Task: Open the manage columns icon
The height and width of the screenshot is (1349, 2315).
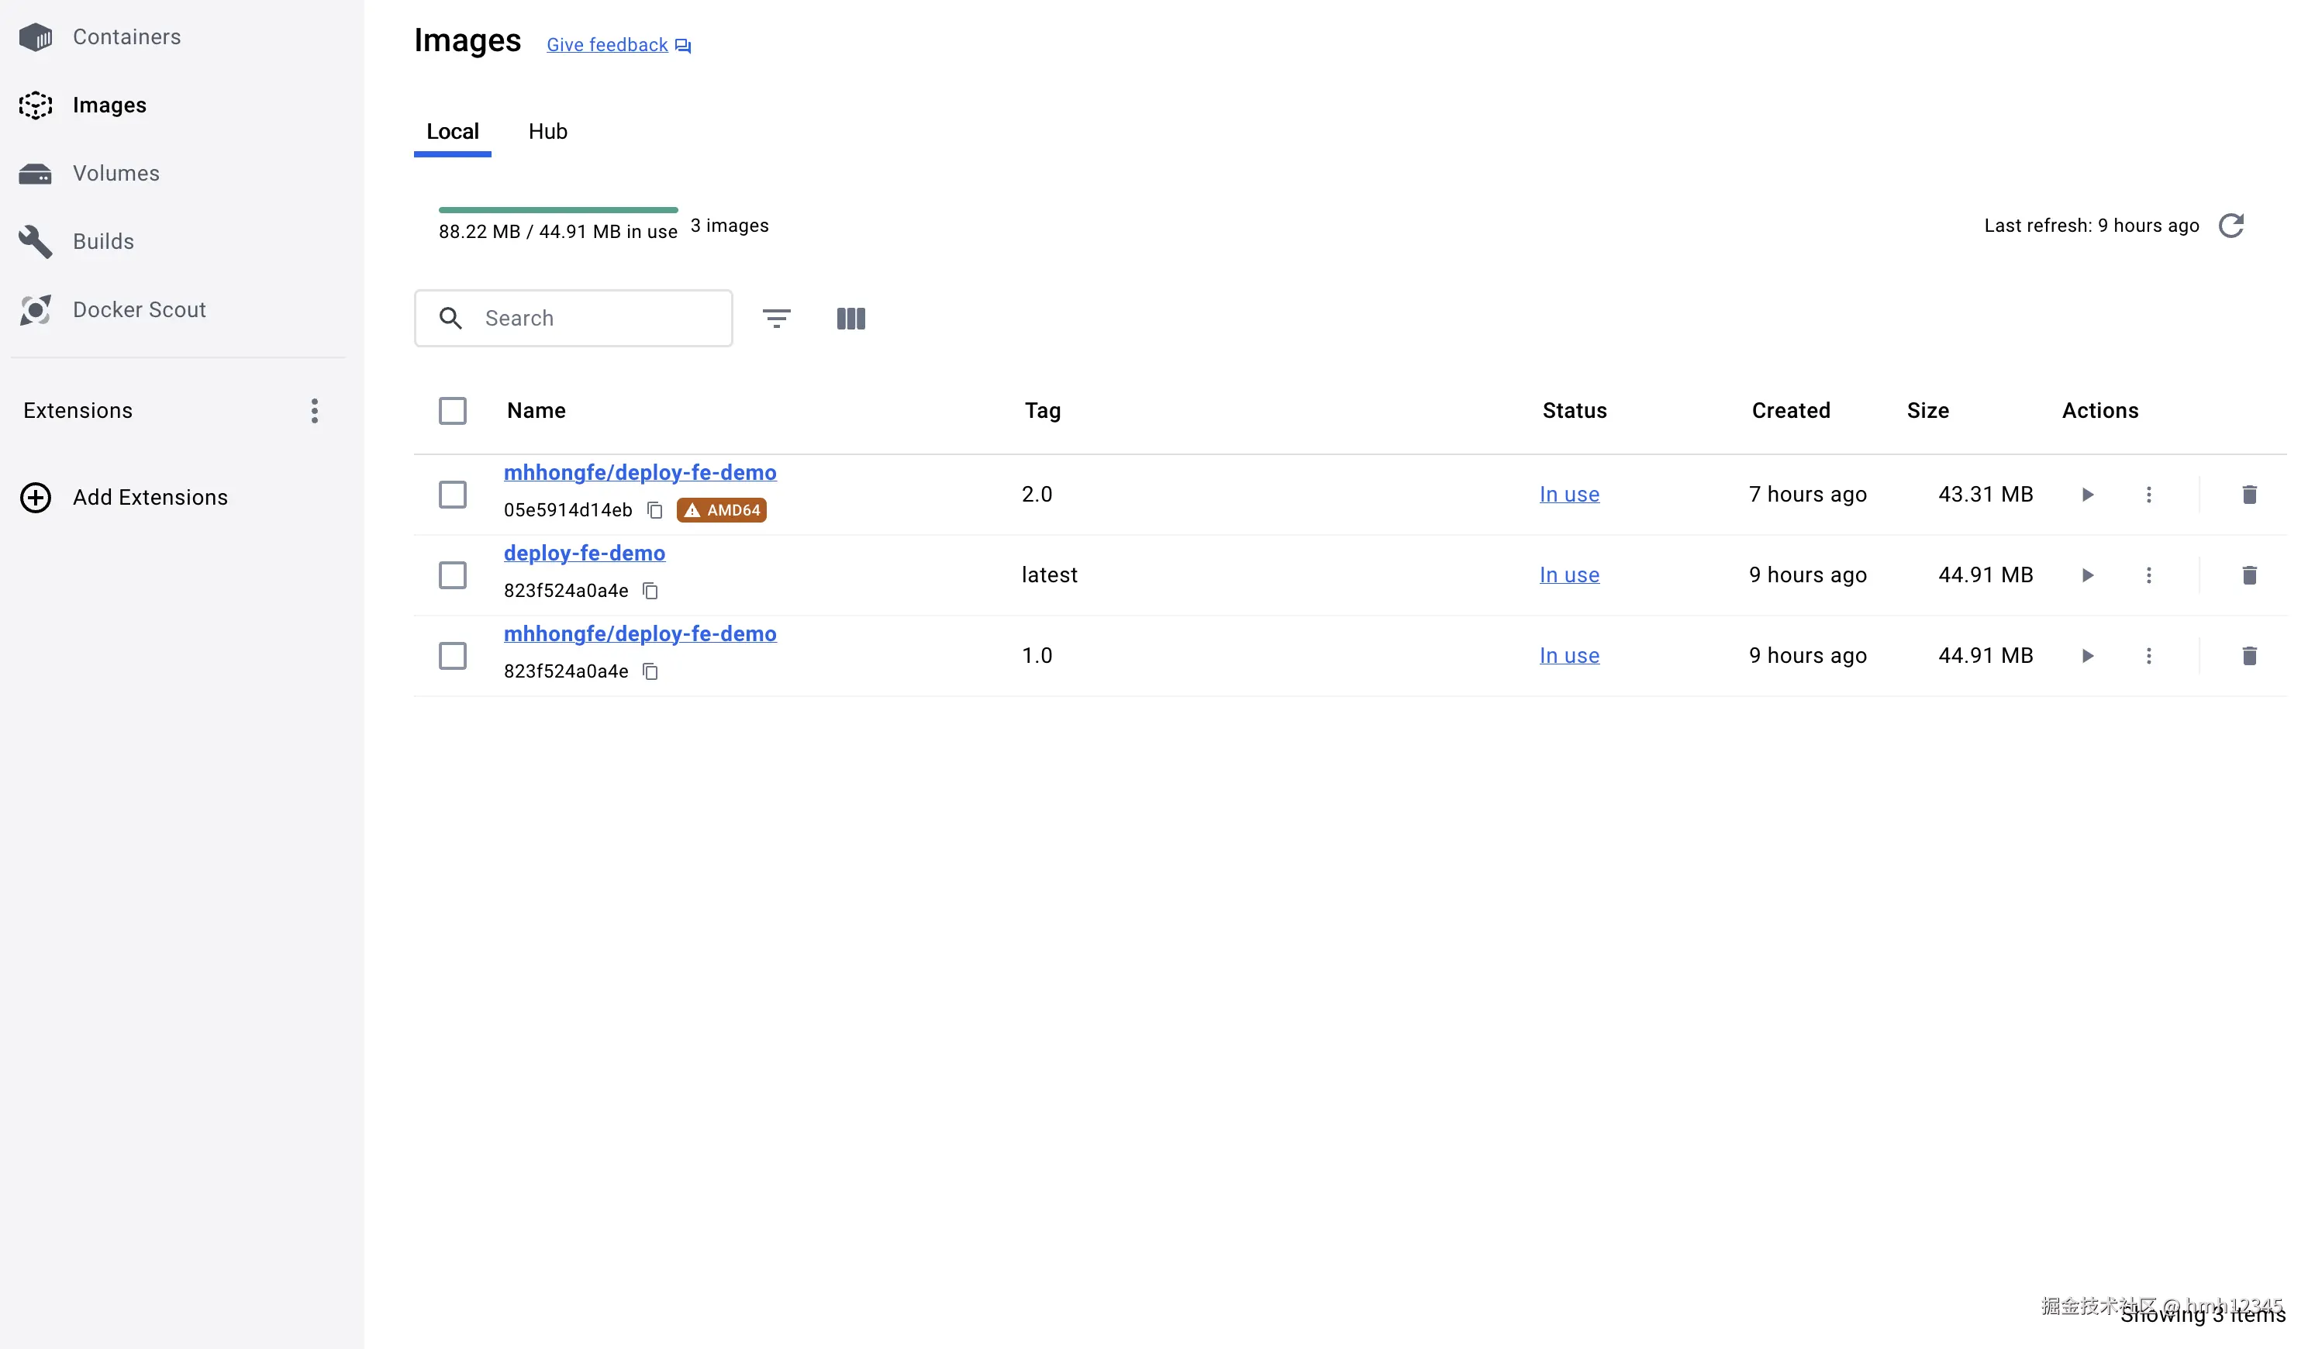Action: point(850,319)
